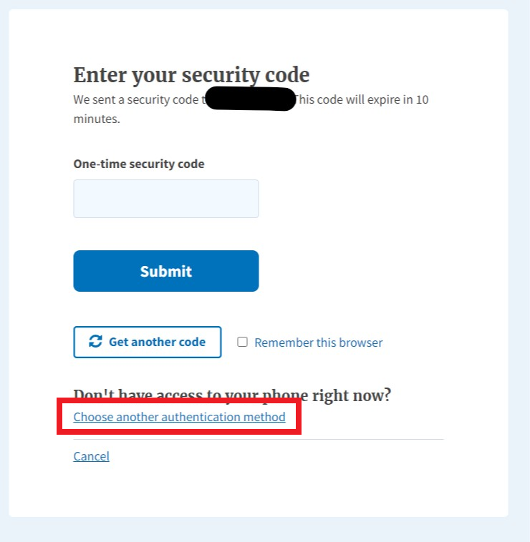Viewport: 530px width, 542px height.
Task: Click the "Don't have access" heading
Action: [x=232, y=395]
